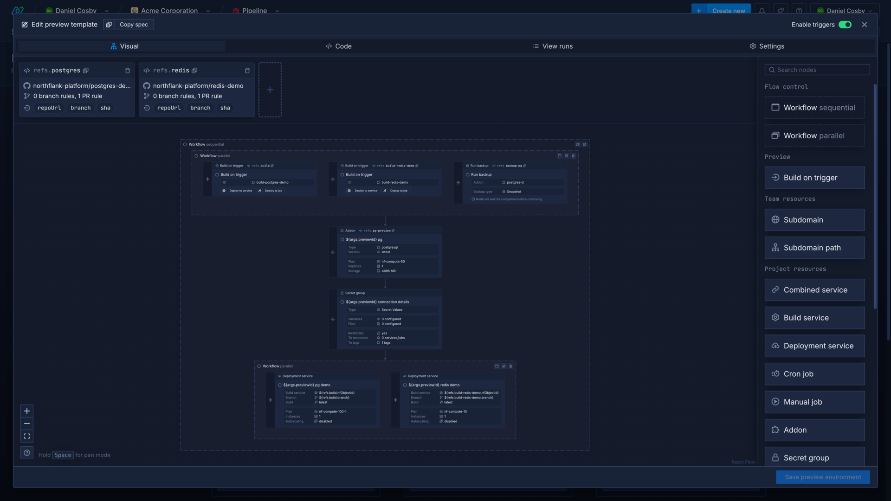This screenshot has width=891, height=501.
Task: Select the build-postgres-demo Build on trigger circle
Action: [x=217, y=175]
